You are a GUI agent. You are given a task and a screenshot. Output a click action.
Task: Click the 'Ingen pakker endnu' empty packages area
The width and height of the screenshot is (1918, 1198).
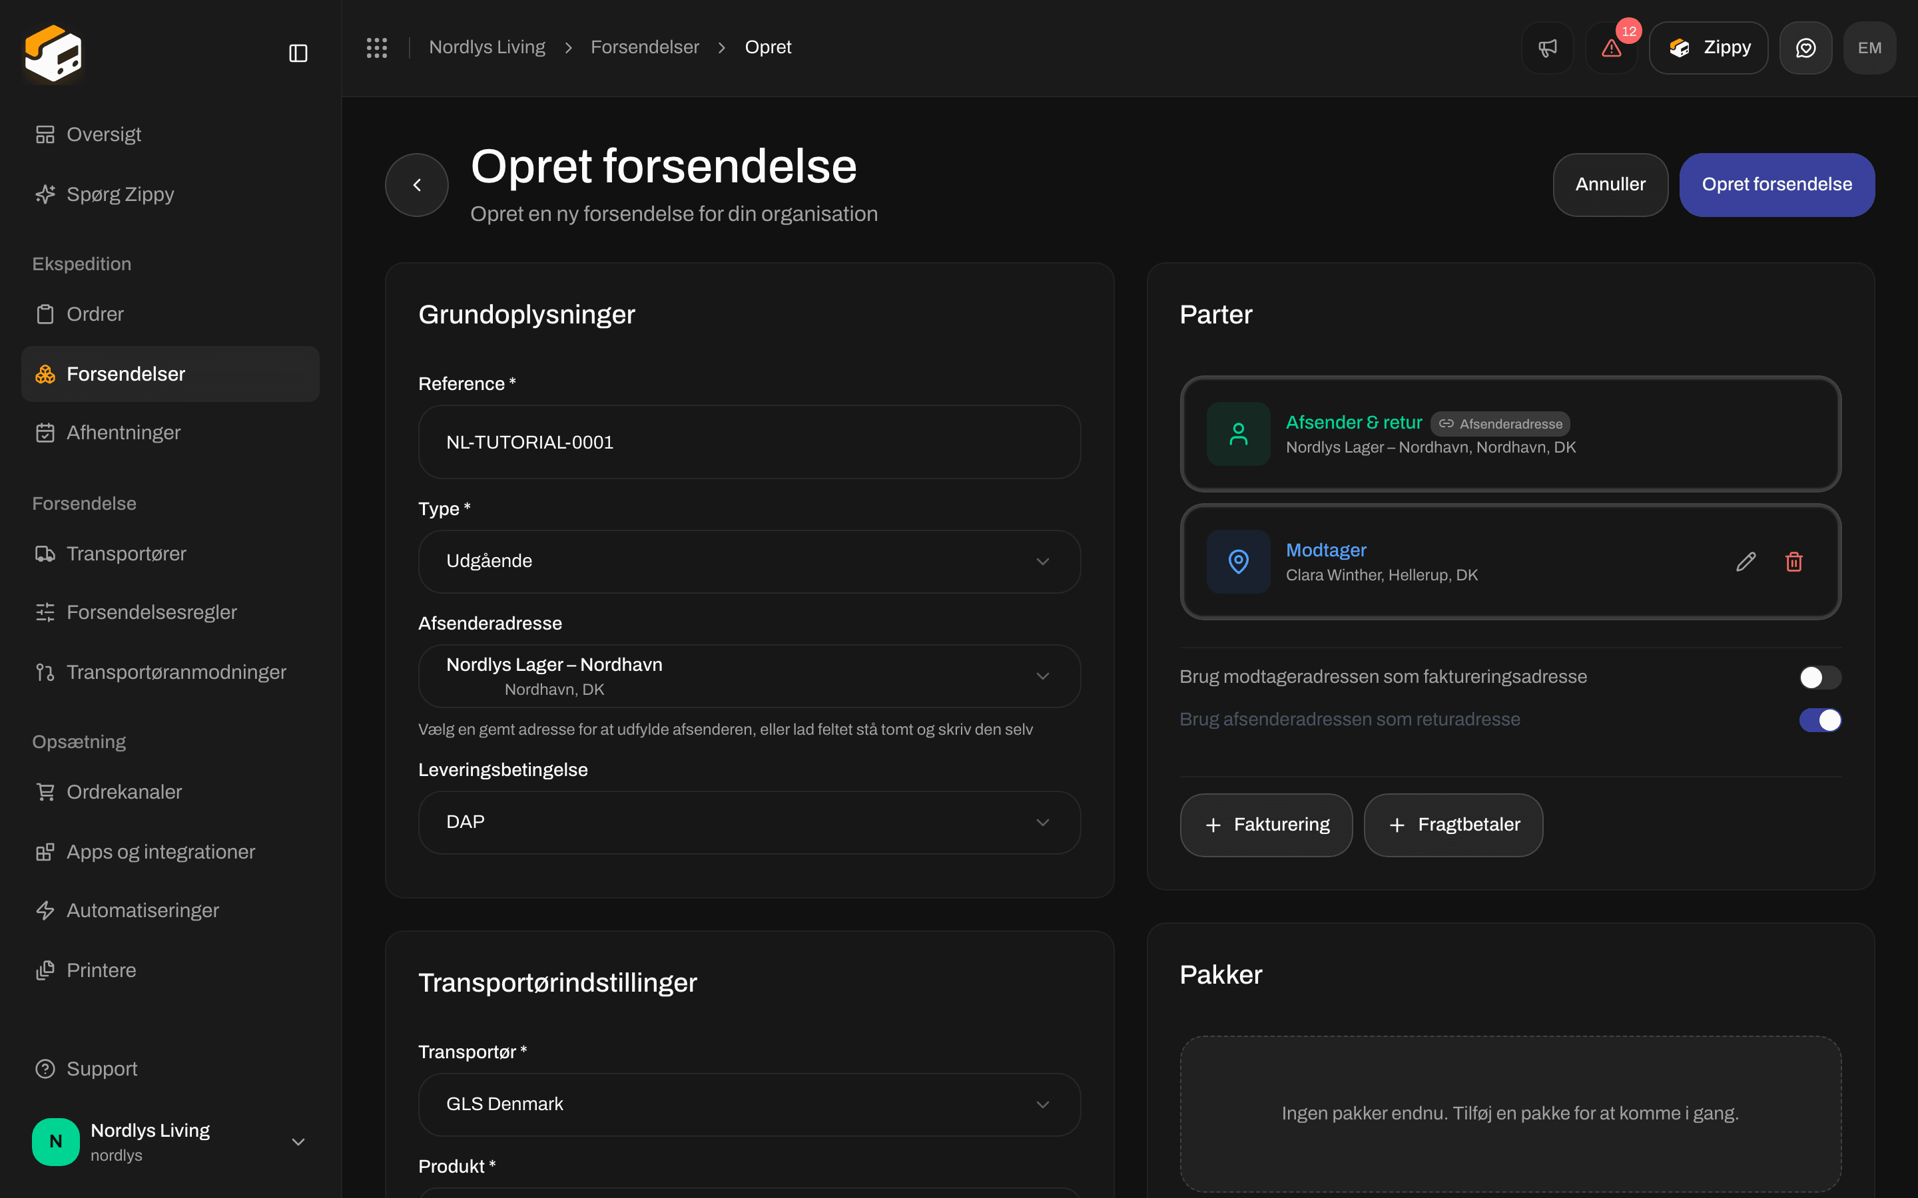(x=1510, y=1113)
